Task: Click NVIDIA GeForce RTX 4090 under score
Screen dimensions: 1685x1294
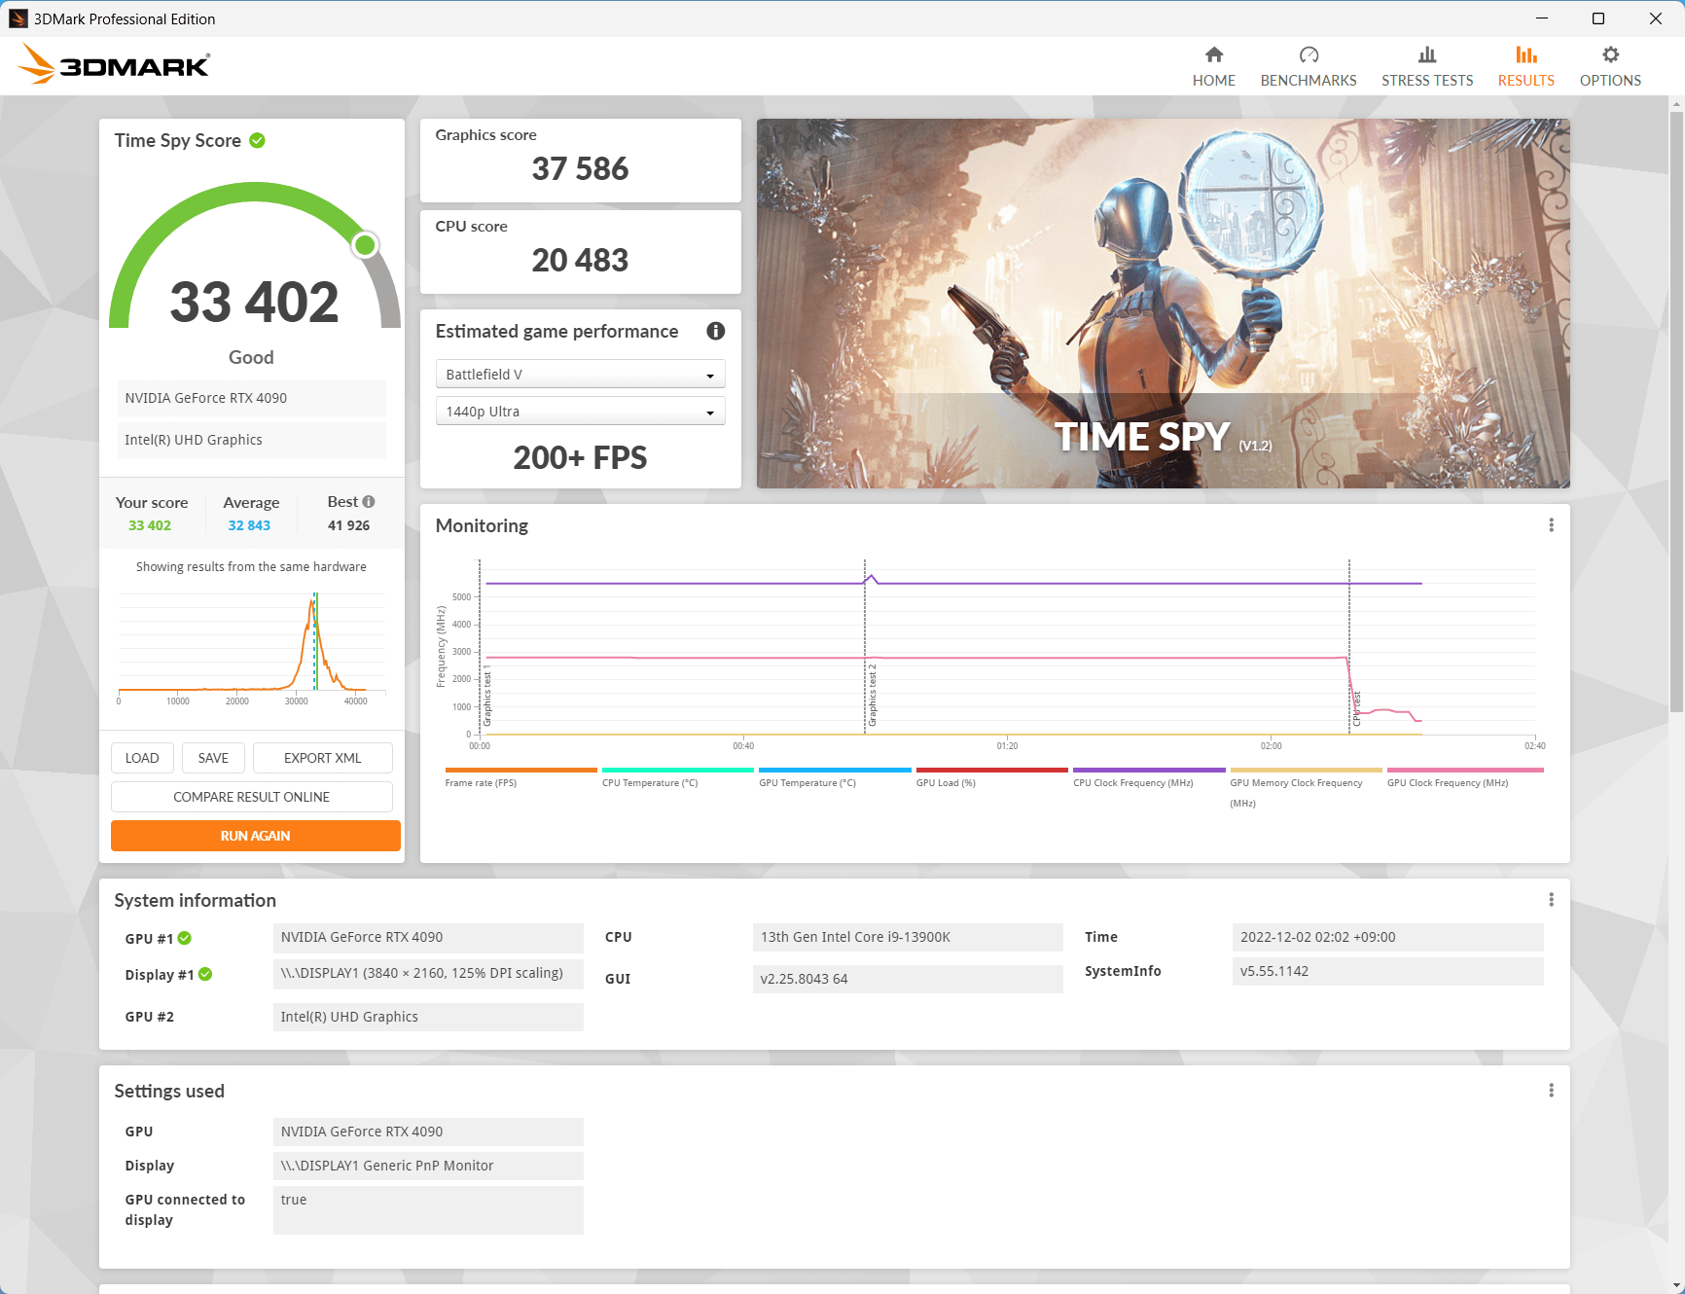Action: 252,398
